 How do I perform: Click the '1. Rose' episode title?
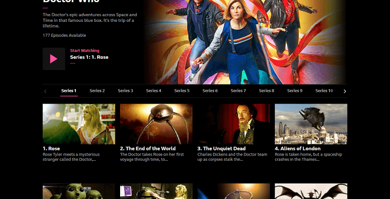point(51,149)
